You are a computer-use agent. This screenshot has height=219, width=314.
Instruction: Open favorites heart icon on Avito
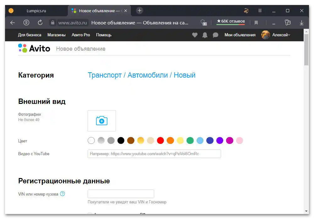coord(195,35)
